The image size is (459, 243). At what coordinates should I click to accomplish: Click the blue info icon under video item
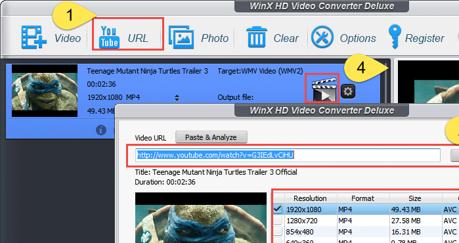click(101, 129)
